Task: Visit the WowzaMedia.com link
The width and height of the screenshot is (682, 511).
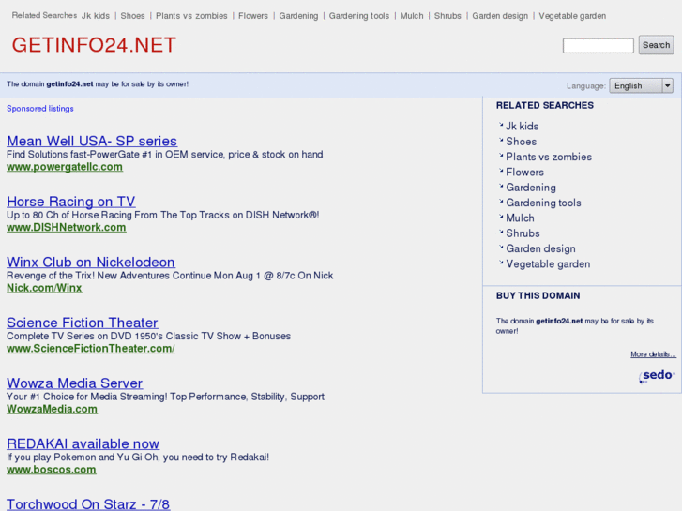Action: [52, 409]
